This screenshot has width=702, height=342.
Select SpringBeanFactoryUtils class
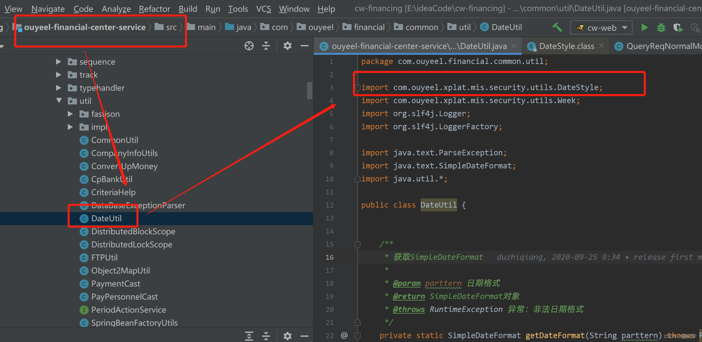click(x=134, y=323)
